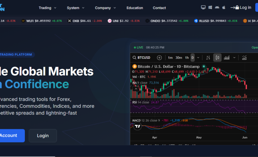Open the web platform monitor icon

click(x=203, y=7)
